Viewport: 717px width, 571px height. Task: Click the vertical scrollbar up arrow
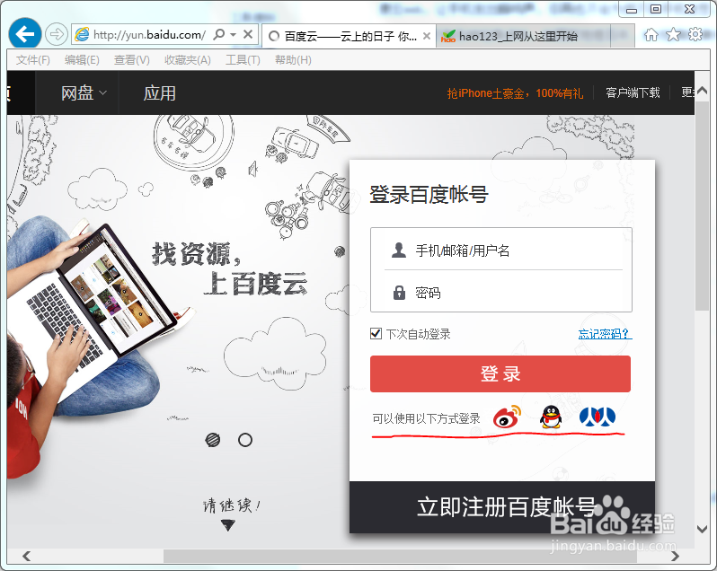[x=702, y=91]
